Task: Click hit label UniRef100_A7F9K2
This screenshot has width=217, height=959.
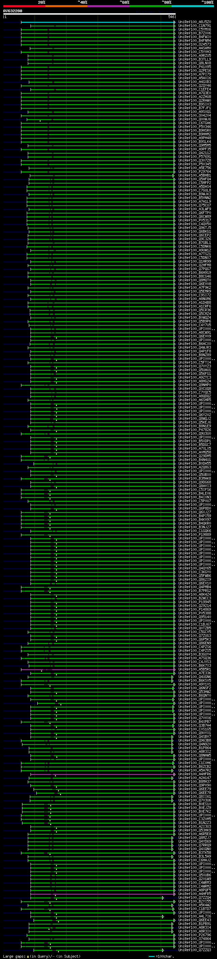Action: pyautogui.click(x=195, y=288)
